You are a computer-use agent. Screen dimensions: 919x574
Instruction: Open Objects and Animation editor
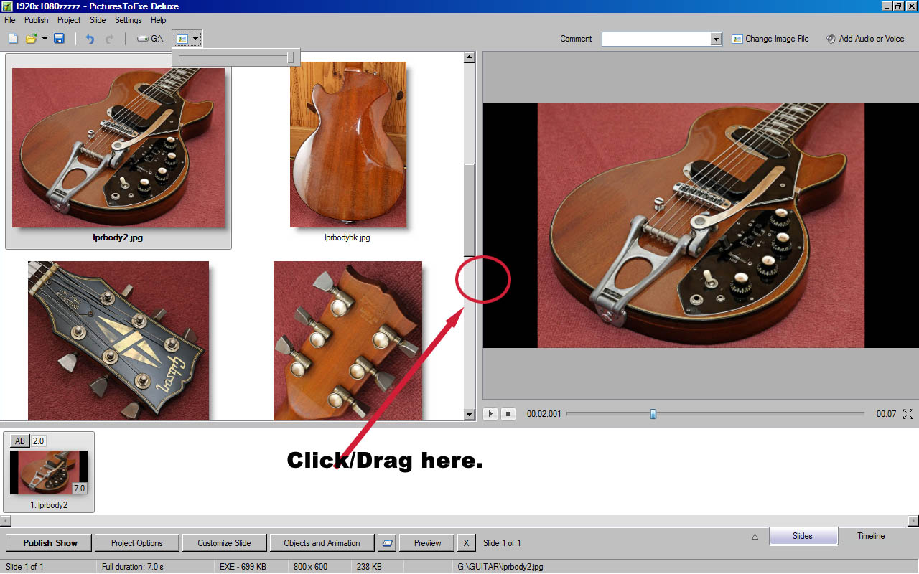pyautogui.click(x=322, y=543)
